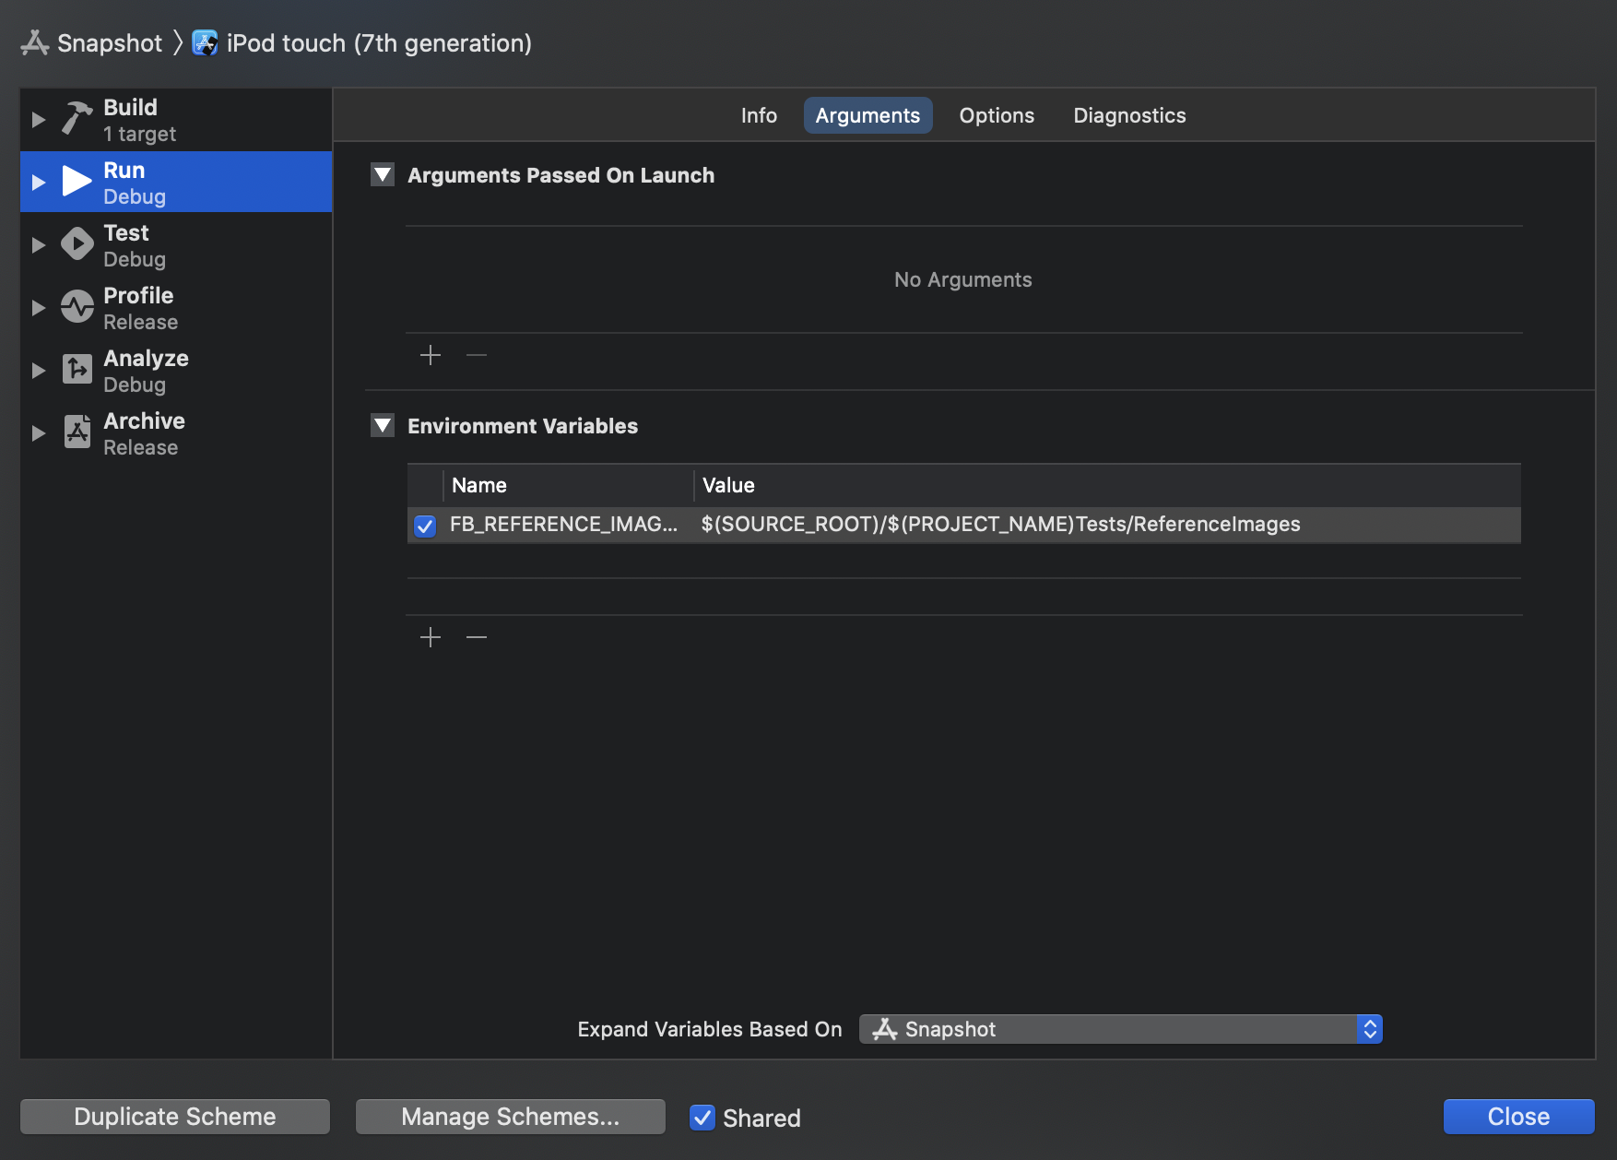Select the Build 1 target action
The width and height of the screenshot is (1617, 1160).
click(x=176, y=120)
